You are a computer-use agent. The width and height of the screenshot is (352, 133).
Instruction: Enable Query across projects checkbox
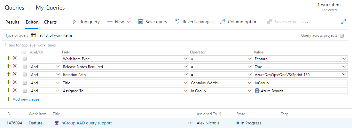point(342,36)
